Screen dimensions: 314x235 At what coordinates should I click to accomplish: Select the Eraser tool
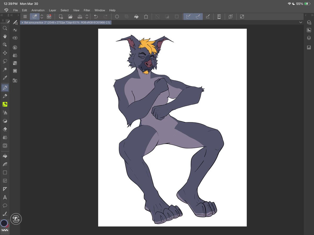tap(5, 129)
